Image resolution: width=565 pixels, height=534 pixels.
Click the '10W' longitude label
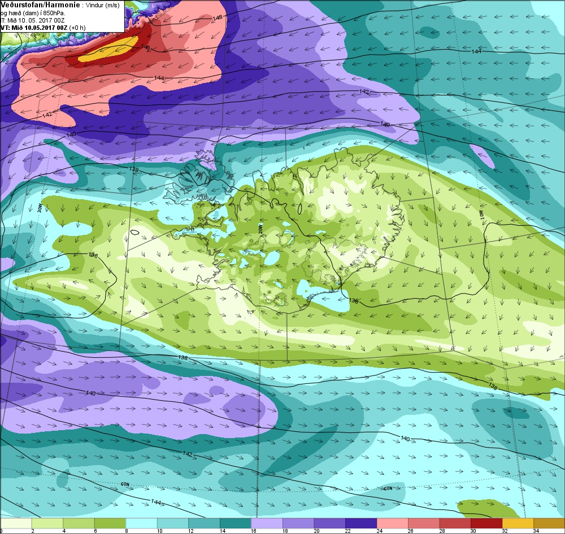click(481, 215)
